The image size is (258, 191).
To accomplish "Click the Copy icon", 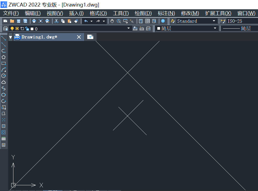I will coord(63,21).
